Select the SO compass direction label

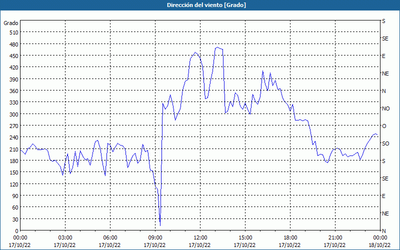[385, 143]
